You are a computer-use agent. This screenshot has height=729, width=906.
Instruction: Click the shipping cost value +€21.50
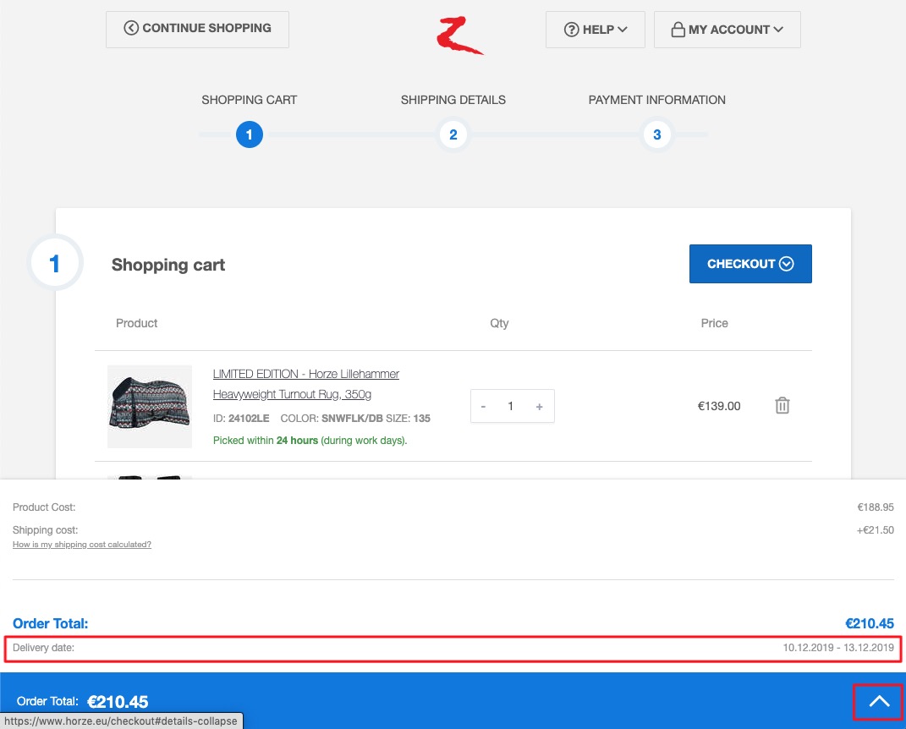[875, 530]
